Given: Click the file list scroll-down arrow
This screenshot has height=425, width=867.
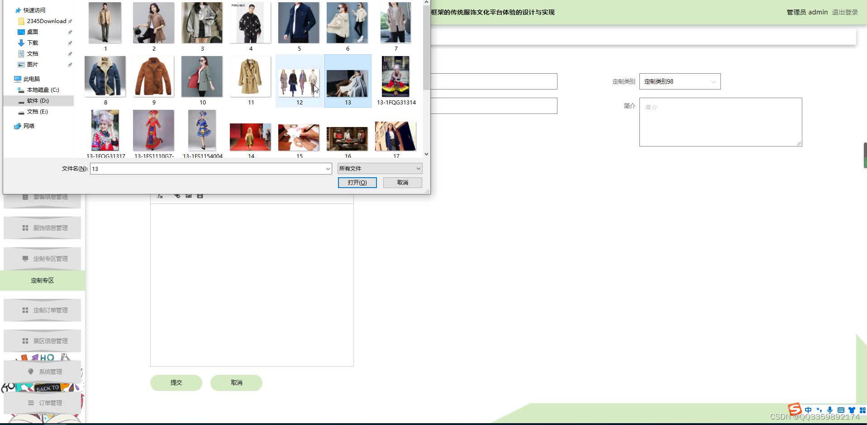Looking at the screenshot, I should pyautogui.click(x=426, y=154).
